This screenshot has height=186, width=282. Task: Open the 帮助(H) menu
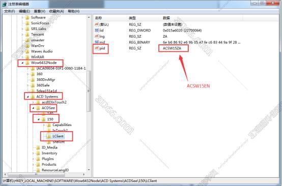click(74, 11)
